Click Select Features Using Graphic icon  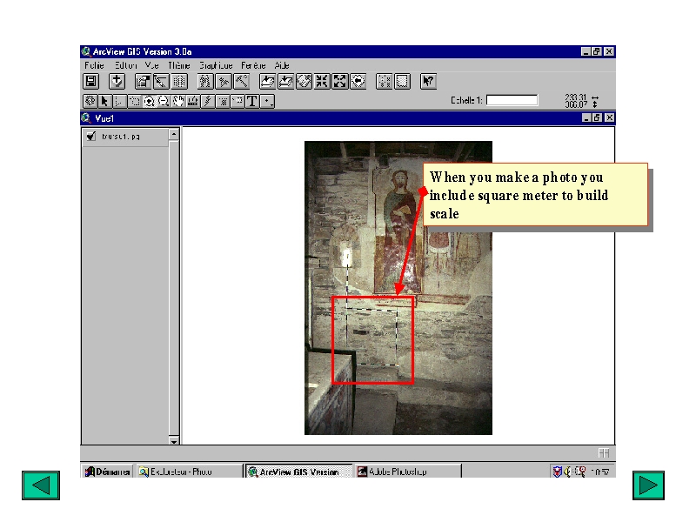384,81
